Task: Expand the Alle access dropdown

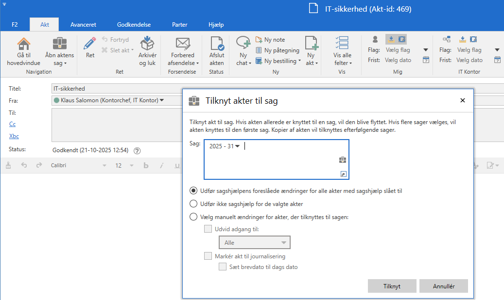Action: [254, 242]
